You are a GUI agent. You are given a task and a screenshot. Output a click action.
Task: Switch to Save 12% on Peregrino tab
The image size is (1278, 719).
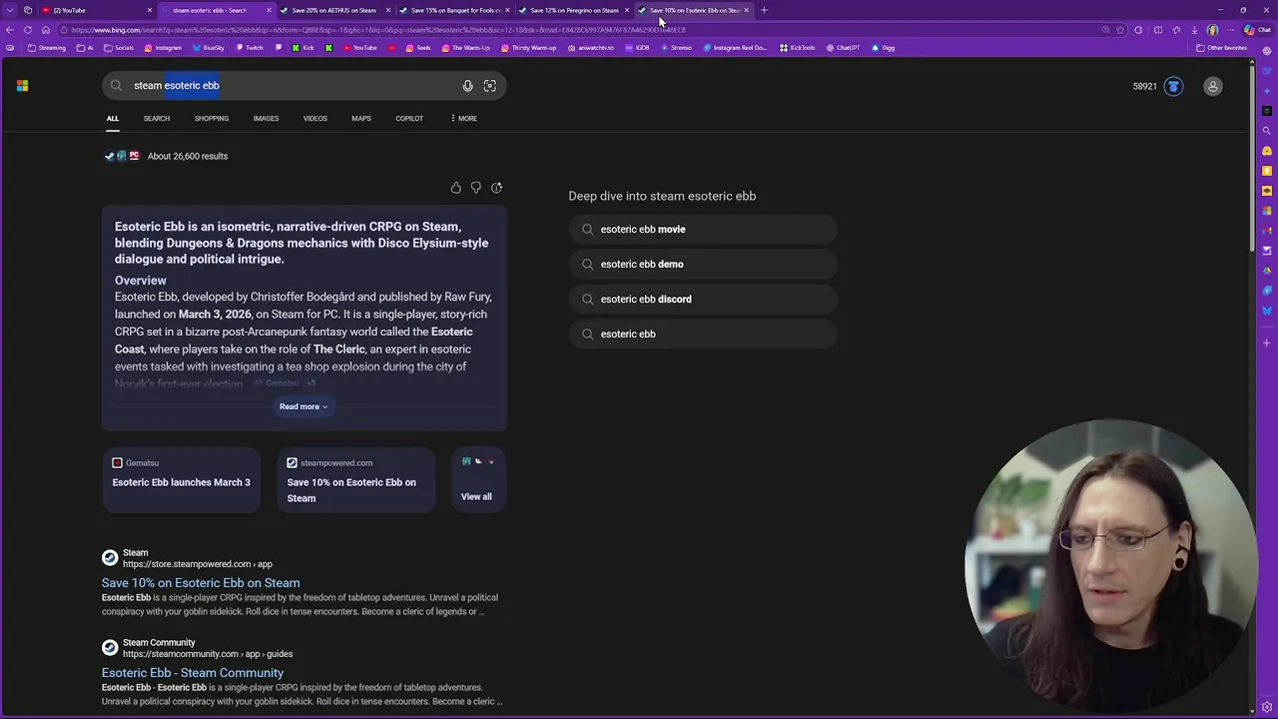pos(573,10)
